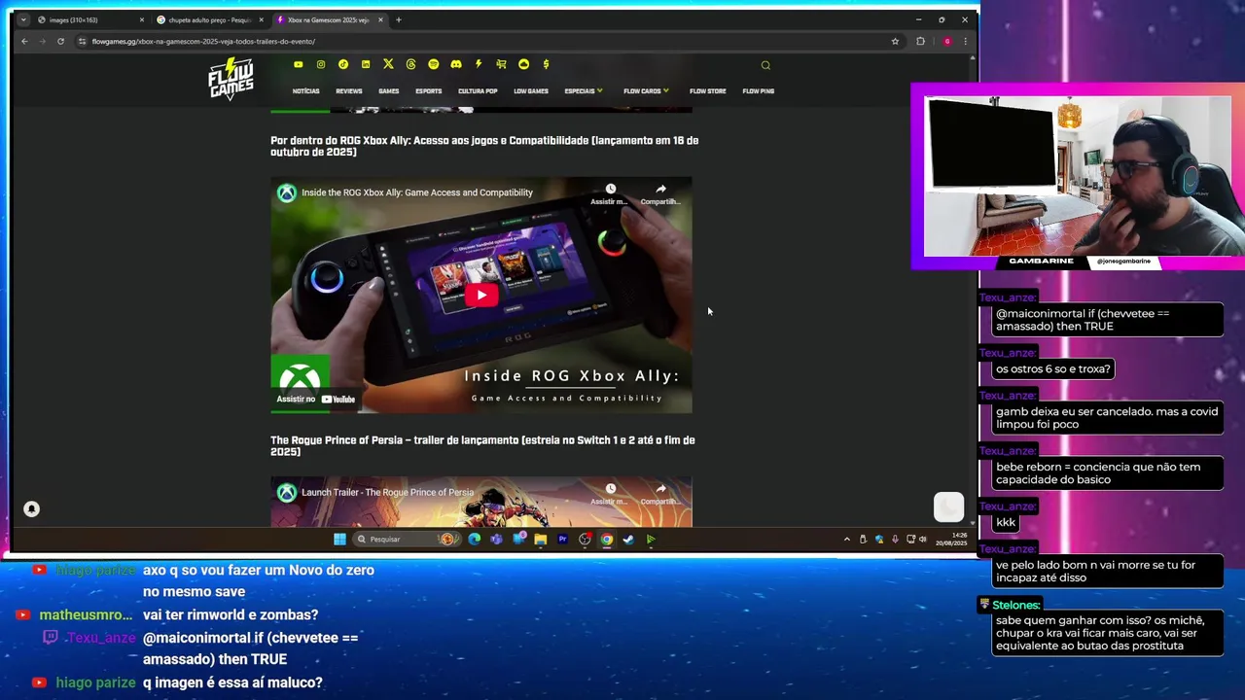Open the X (Twitter) icon in header
The image size is (1245, 700).
[388, 64]
